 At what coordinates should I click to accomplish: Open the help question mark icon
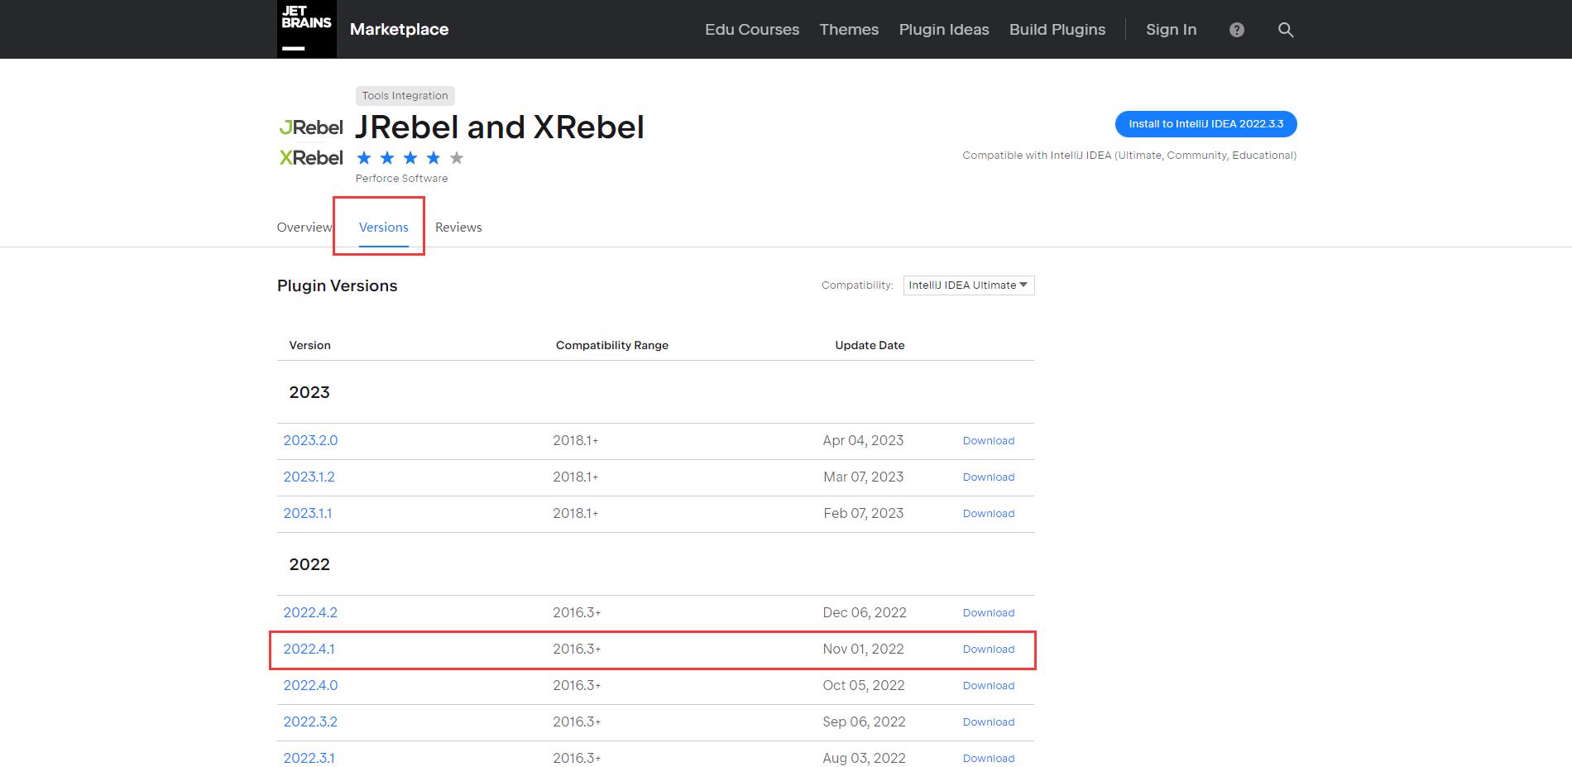(x=1237, y=30)
